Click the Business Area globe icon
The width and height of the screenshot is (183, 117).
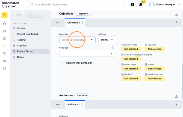click(x=122, y=45)
